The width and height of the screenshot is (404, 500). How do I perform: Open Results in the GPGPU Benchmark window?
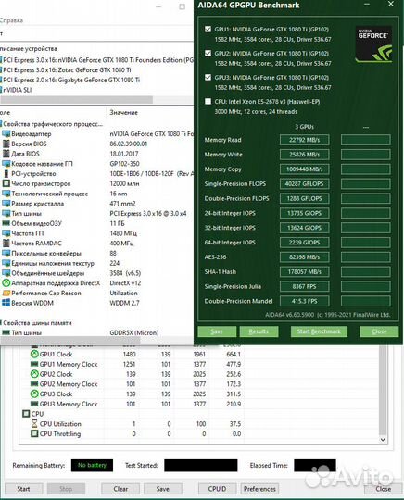pyautogui.click(x=259, y=331)
